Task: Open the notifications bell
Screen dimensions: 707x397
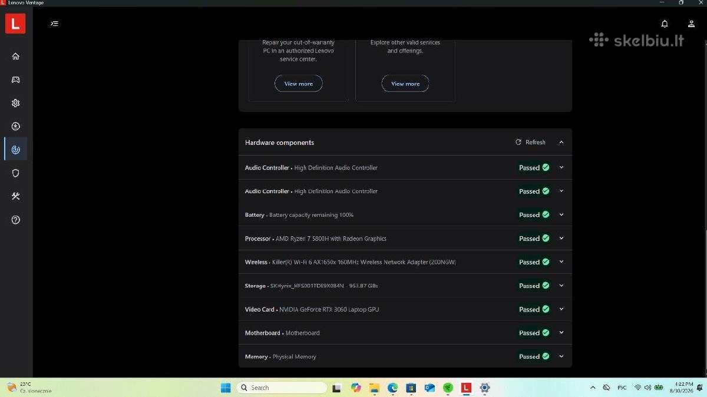Action: point(665,24)
